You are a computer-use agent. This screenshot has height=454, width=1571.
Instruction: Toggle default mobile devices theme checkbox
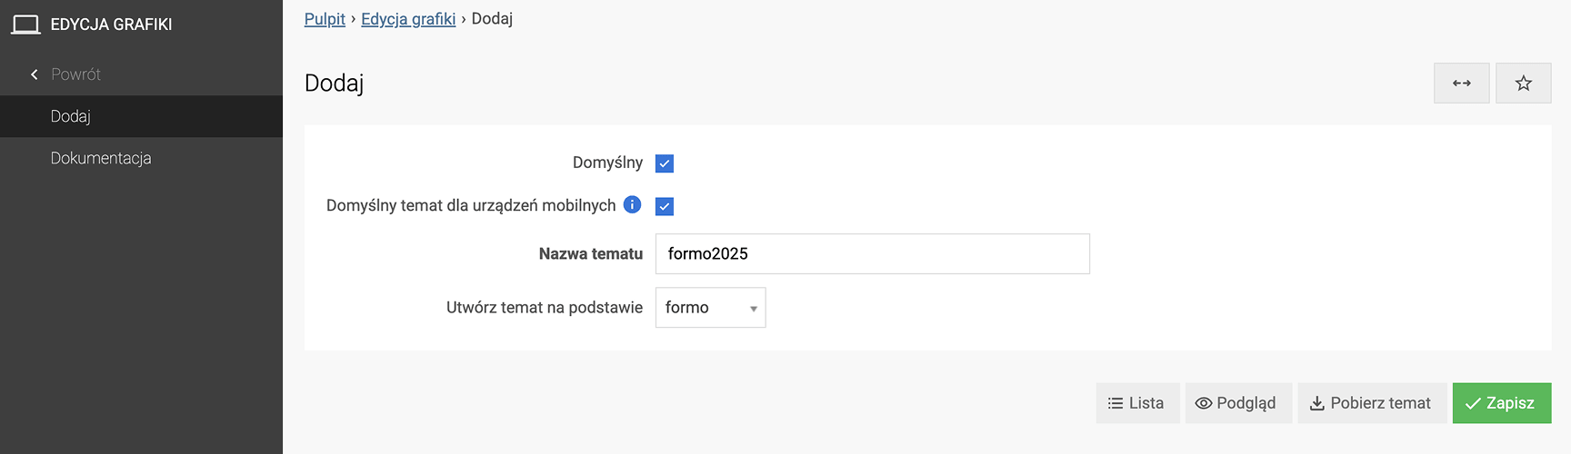pos(665,206)
